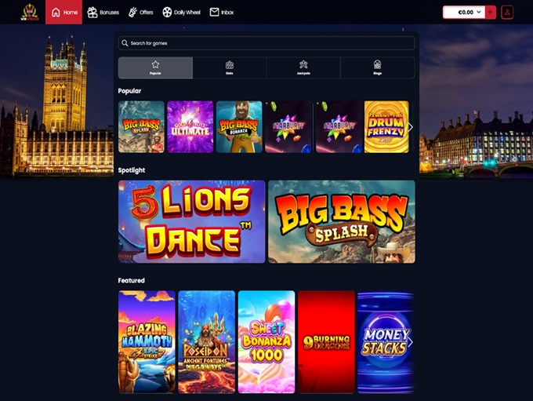The height and width of the screenshot is (401, 533).
Task: Launch 5 Lions Dance spotlight banner
Action: point(191,221)
